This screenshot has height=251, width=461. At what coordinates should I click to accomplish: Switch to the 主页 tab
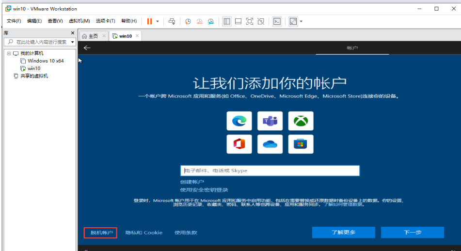[x=93, y=36]
